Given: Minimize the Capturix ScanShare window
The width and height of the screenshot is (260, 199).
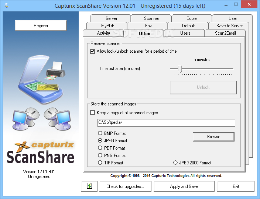Looking at the screenshot, I should coord(226,5).
